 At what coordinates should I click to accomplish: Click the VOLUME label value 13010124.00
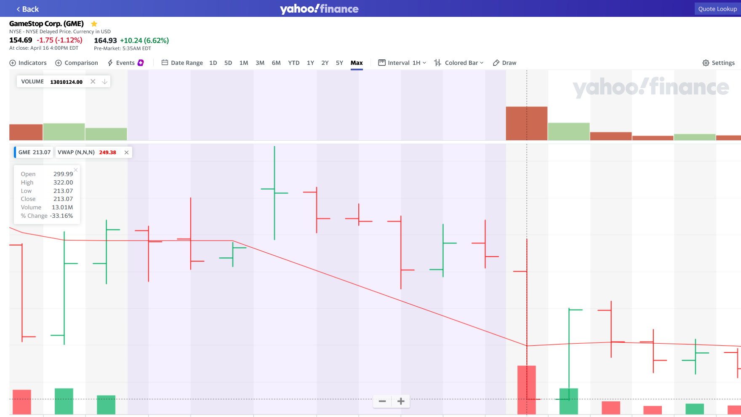click(x=66, y=82)
